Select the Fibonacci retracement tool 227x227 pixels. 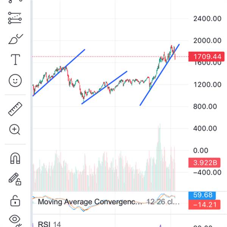click(x=15, y=18)
